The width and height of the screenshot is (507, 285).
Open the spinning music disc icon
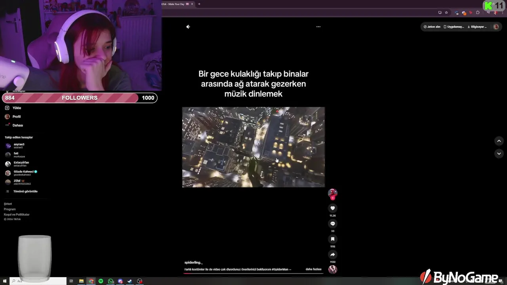pyautogui.click(x=333, y=270)
